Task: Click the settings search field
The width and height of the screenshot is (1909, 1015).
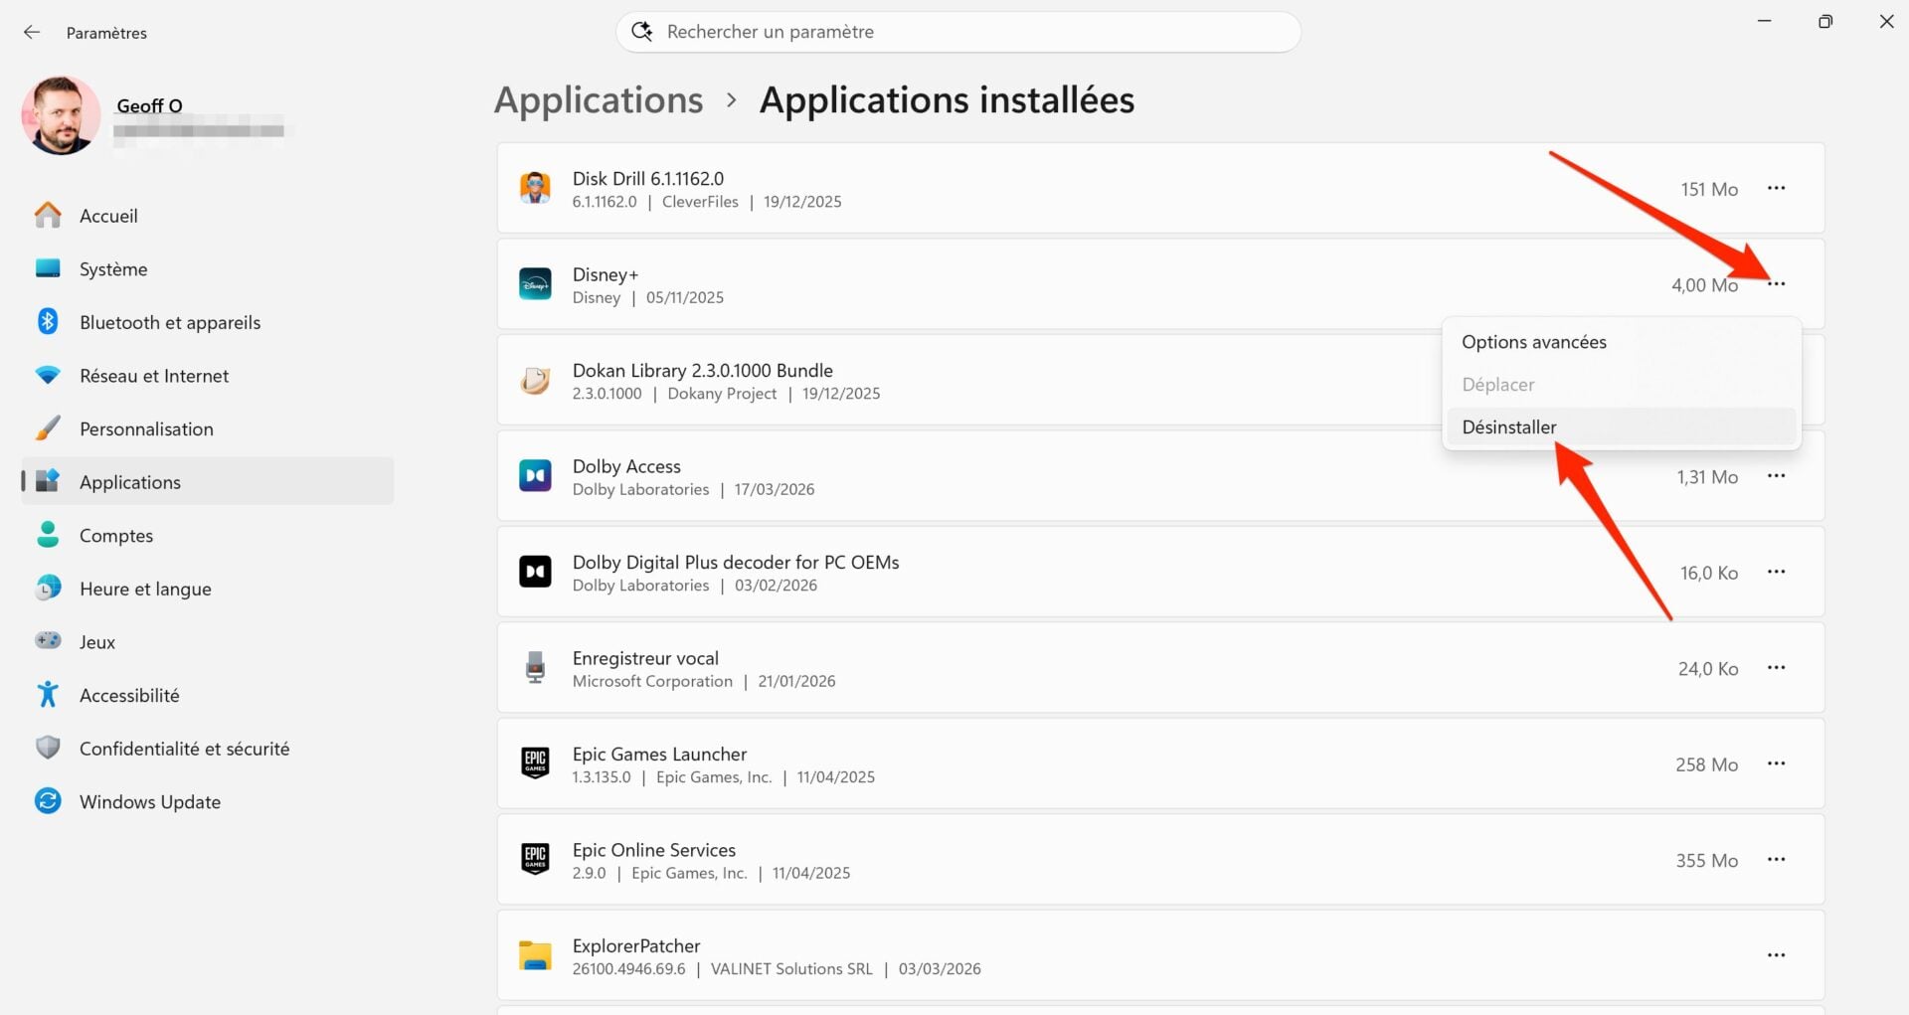Action: tap(957, 31)
